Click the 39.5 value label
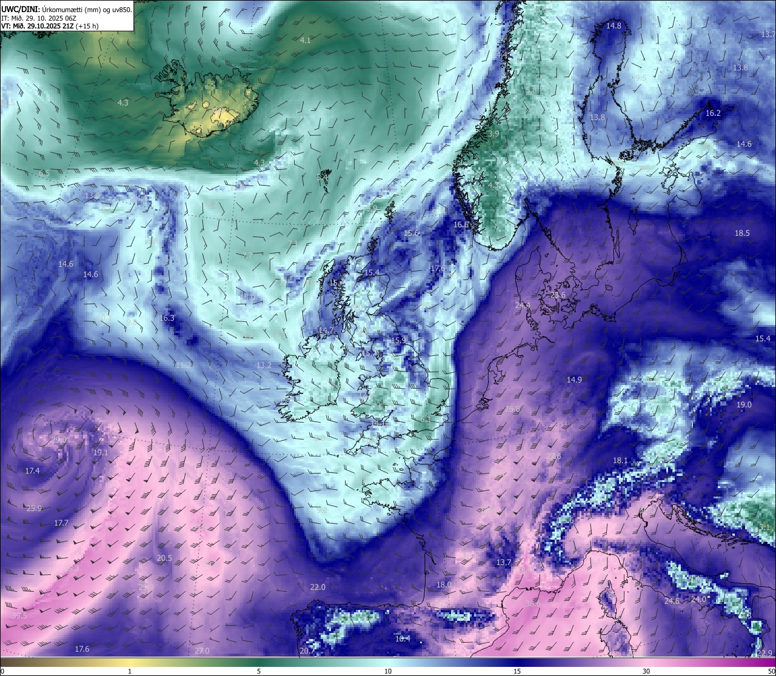 coord(20,616)
